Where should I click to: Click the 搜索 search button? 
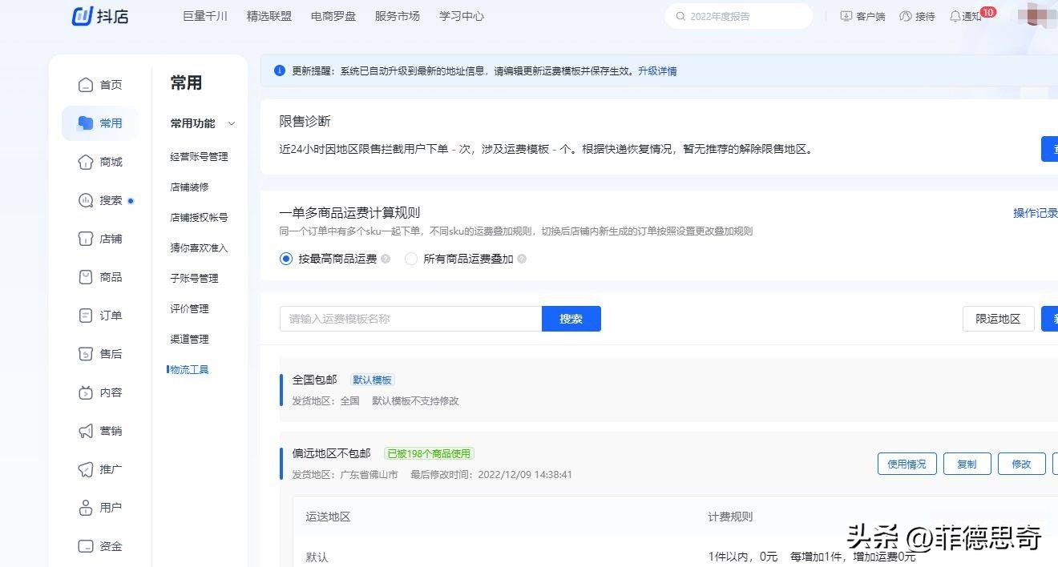tap(571, 318)
